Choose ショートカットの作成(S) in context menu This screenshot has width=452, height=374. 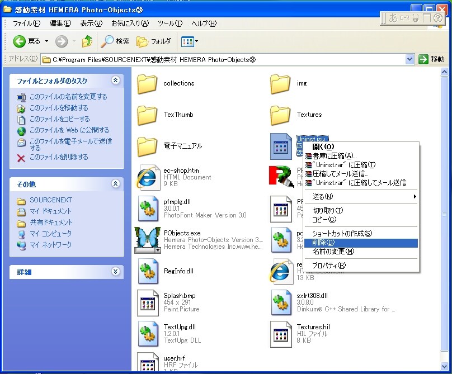(x=361, y=233)
